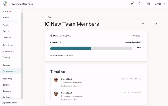Go to Time Off section

(6, 37)
